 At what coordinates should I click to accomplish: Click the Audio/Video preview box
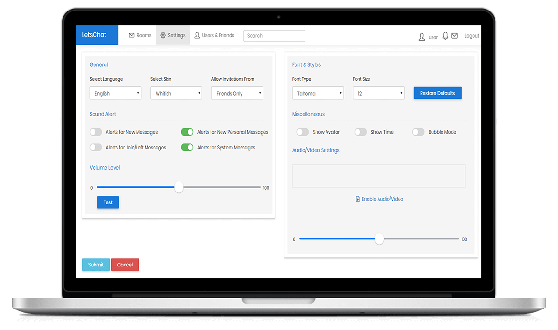(x=379, y=176)
